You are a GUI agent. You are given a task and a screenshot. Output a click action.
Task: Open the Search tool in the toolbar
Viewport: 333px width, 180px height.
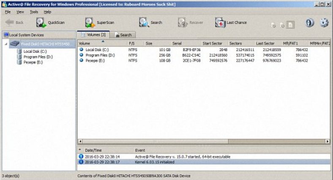click(150, 22)
